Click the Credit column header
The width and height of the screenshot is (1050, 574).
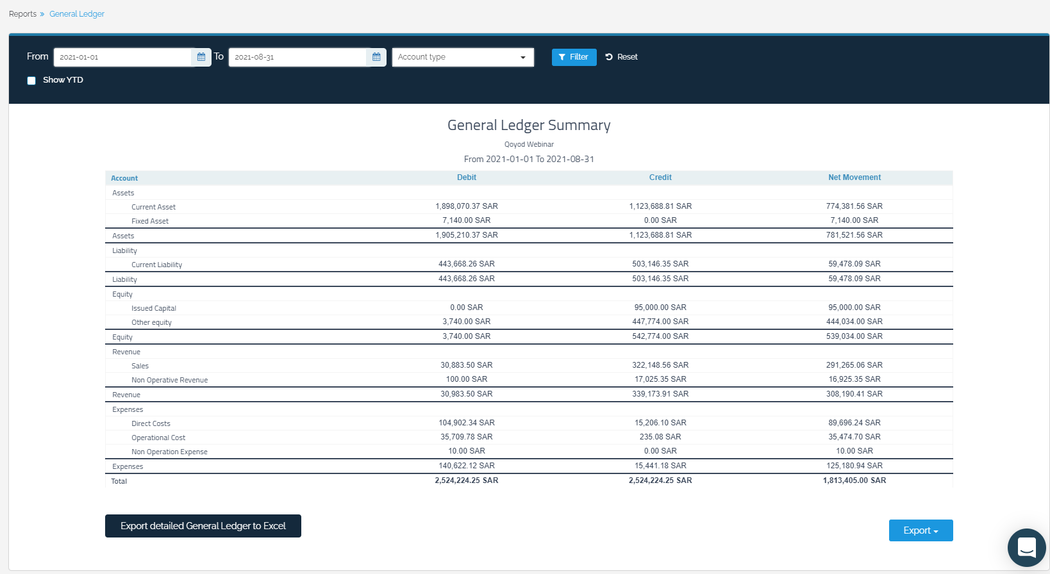tap(660, 177)
